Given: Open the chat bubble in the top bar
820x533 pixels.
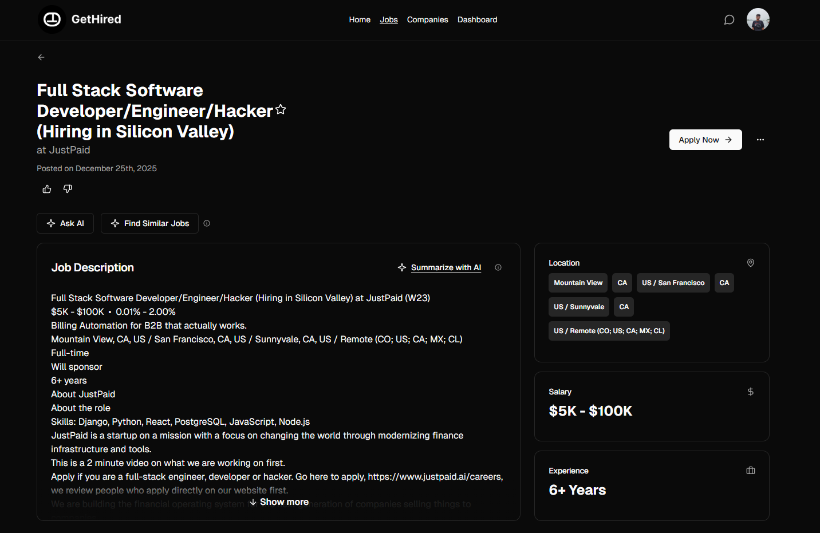Looking at the screenshot, I should [x=729, y=19].
